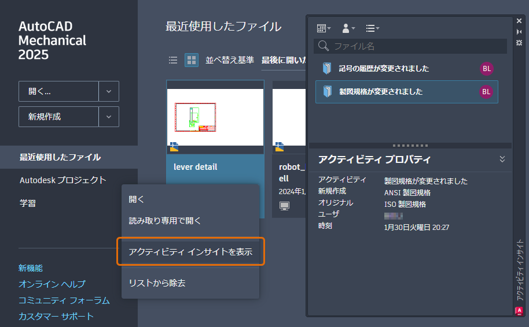Viewport: 529px width, 327px height.
Task: Open Activity Insights palette properties gear
Action: tap(519, 43)
